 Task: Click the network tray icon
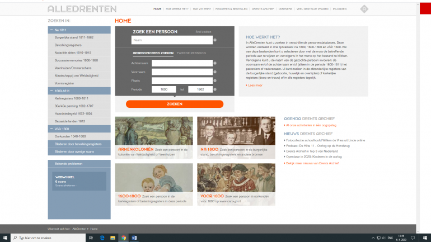[378, 238]
